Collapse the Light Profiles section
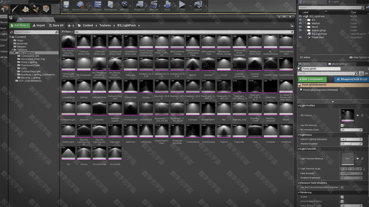The width and height of the screenshot is (369, 207). pos(299,106)
